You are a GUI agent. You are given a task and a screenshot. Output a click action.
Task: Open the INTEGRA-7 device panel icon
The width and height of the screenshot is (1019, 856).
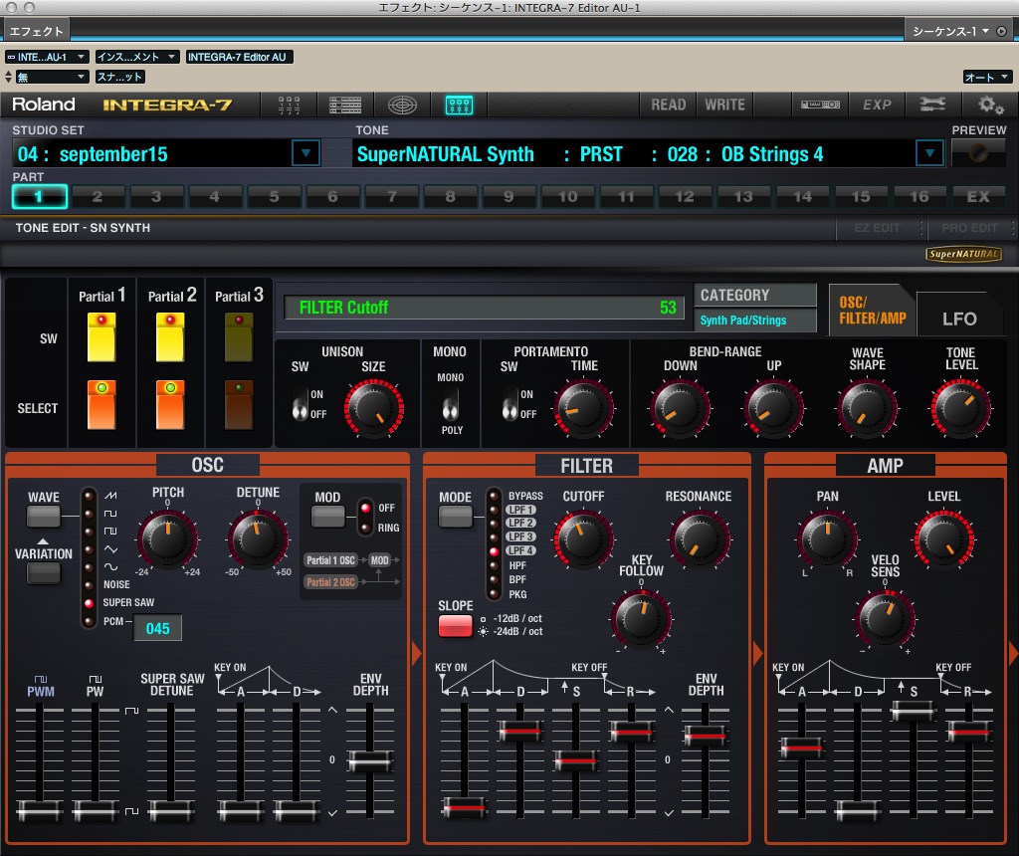click(x=820, y=105)
